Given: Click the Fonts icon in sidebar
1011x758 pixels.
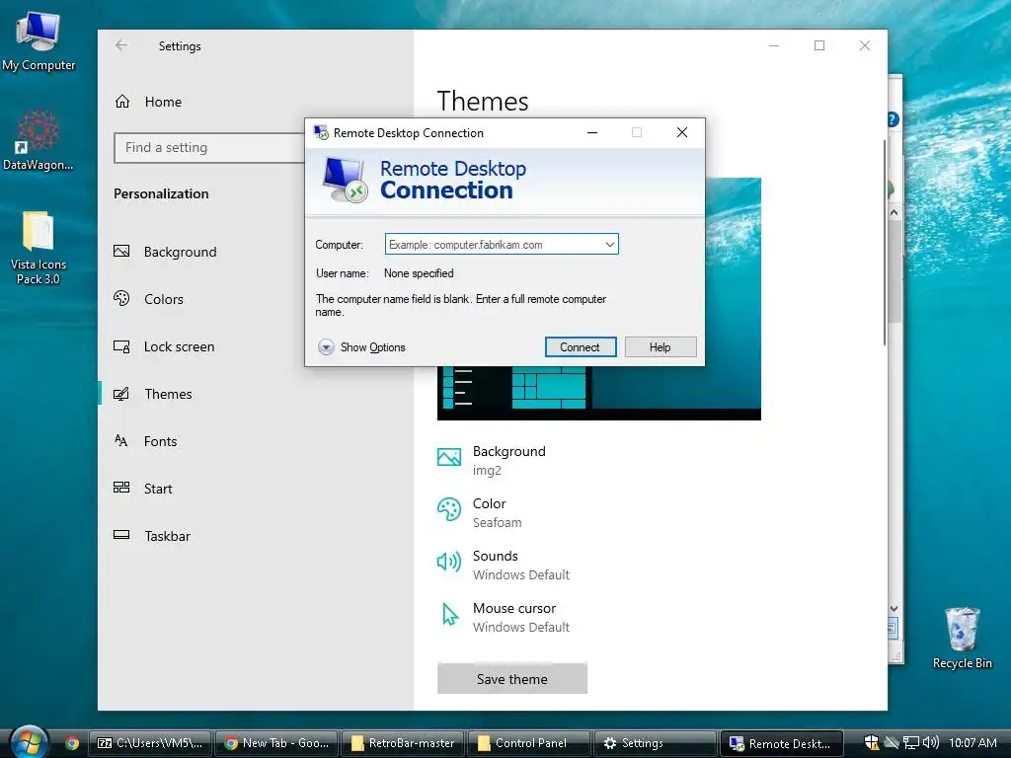Looking at the screenshot, I should (121, 440).
